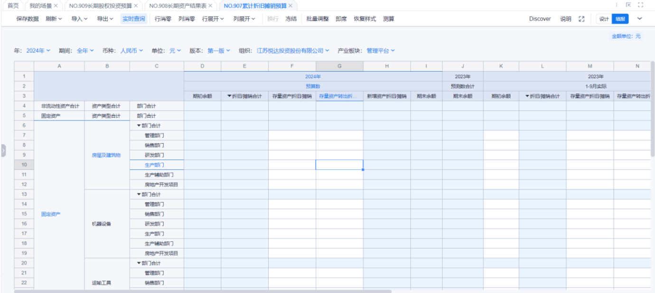Open the 组织 organization dropdown

(292, 51)
